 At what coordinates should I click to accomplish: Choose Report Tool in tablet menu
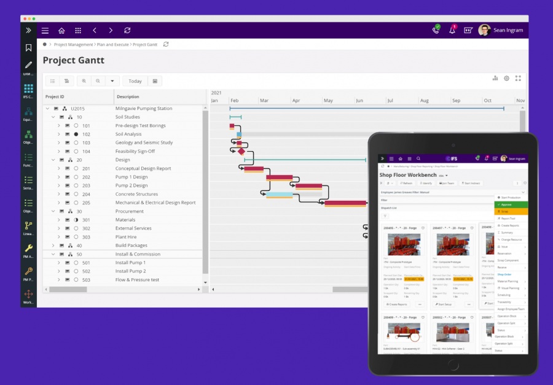coord(511,219)
